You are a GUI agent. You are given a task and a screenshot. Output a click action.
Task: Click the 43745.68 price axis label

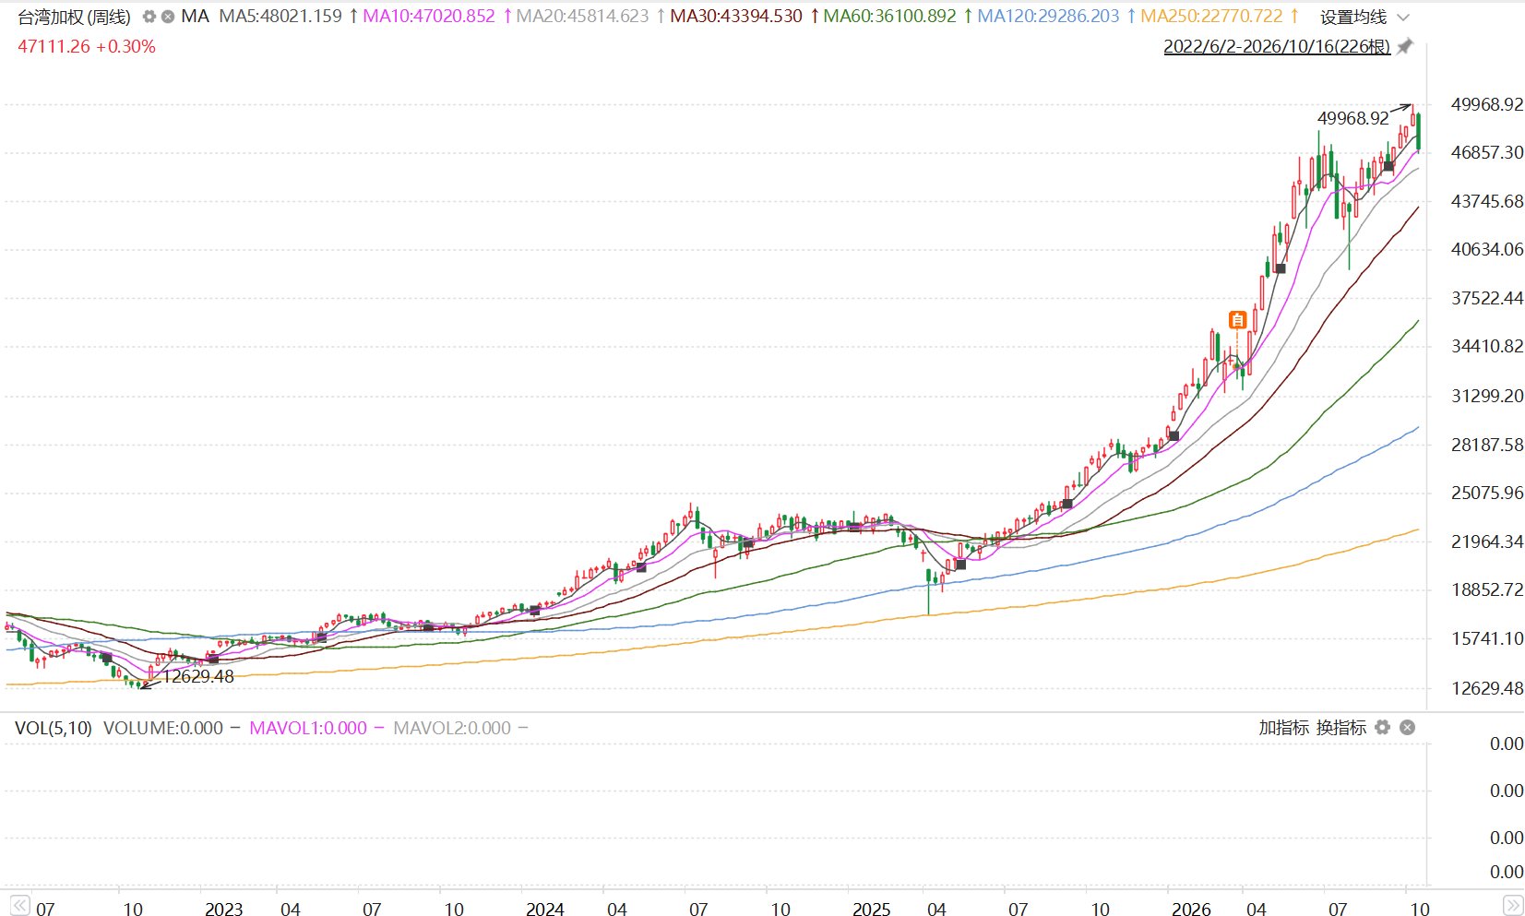tap(1487, 201)
